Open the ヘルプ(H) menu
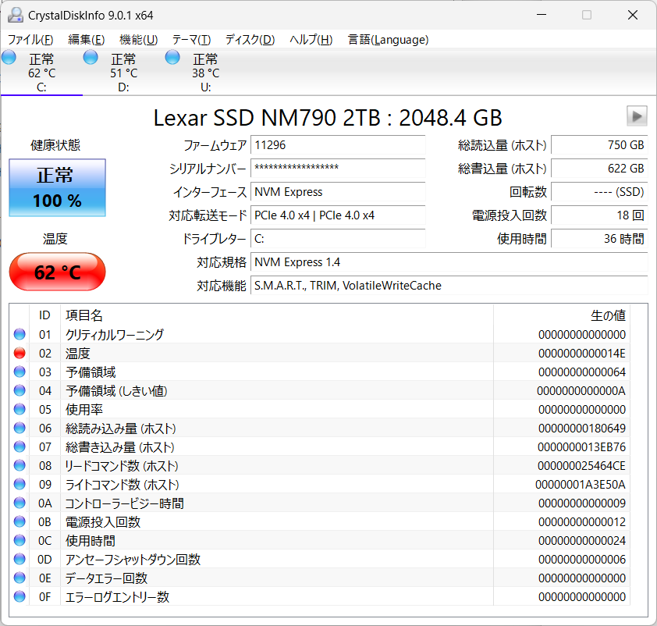This screenshot has width=657, height=626. pos(311,40)
